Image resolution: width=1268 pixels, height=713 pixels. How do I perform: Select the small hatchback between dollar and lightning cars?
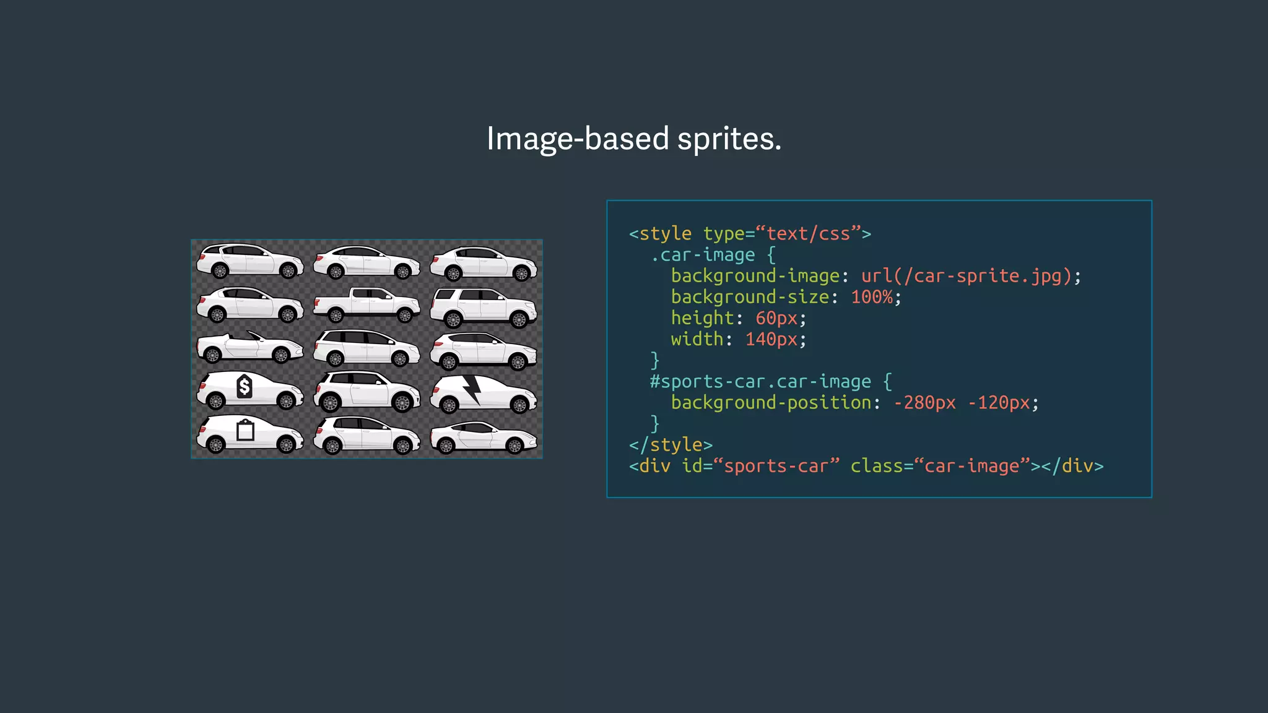coord(367,392)
